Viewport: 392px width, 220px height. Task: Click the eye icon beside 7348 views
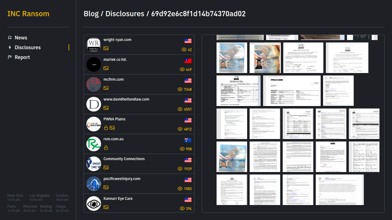pyautogui.click(x=182, y=89)
